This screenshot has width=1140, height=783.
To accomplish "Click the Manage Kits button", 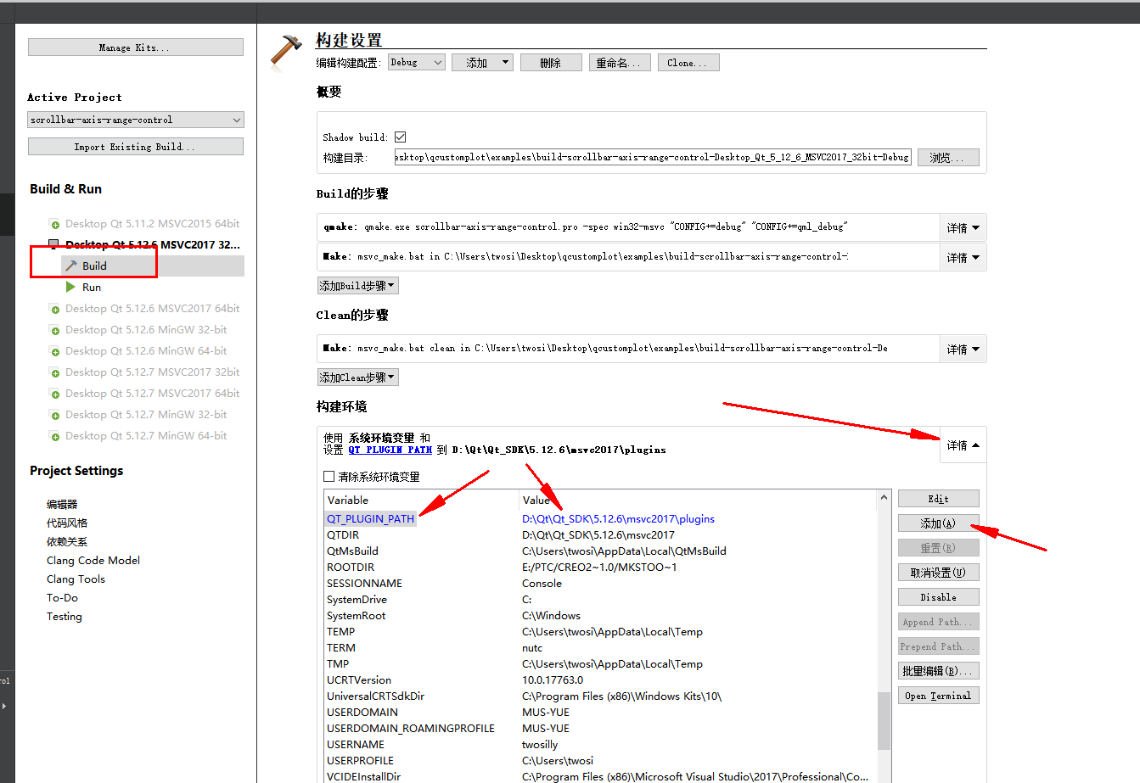I will pos(135,47).
